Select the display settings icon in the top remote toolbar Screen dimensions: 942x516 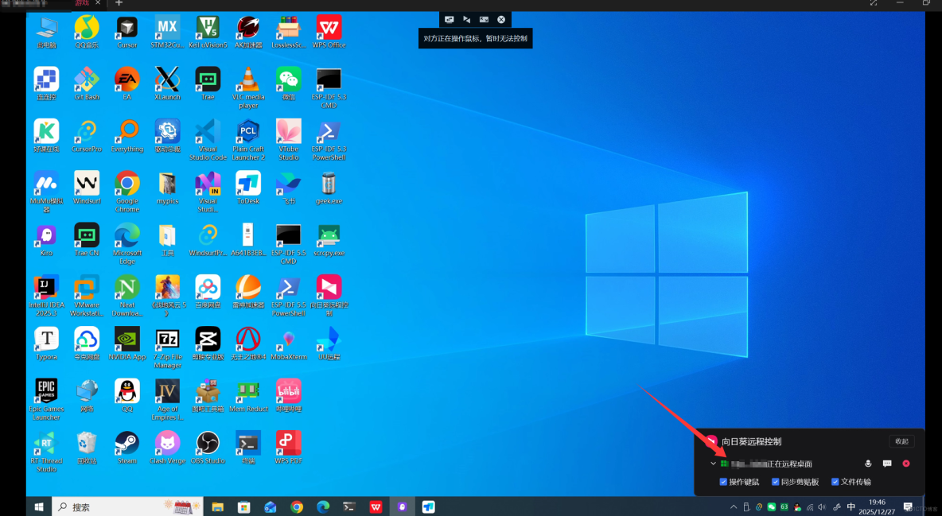click(x=449, y=19)
